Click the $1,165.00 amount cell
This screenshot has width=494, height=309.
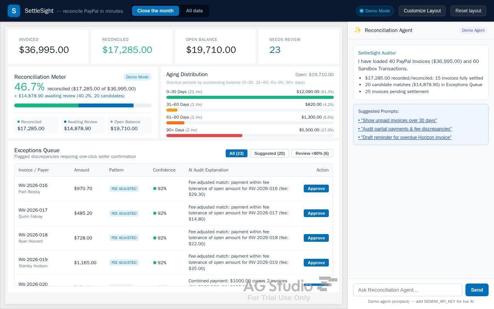click(85, 263)
